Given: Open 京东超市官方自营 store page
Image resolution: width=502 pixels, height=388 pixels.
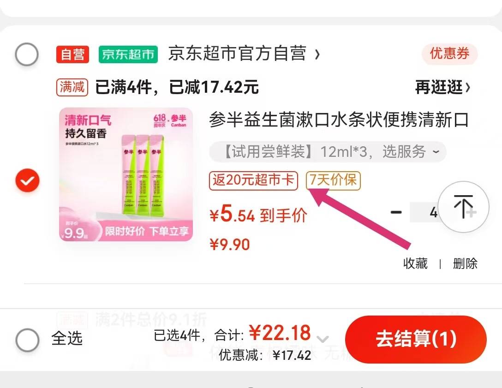Looking at the screenshot, I should click(x=244, y=54).
